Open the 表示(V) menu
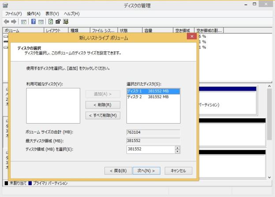 (x=52, y=14)
